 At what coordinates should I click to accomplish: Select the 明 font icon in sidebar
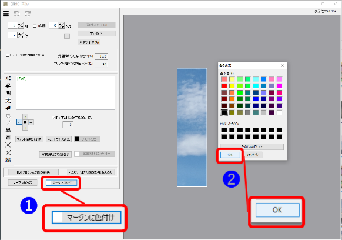point(8,94)
